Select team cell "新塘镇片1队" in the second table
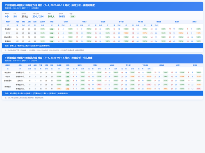This screenshot has height=153, width=205. (20, 85)
